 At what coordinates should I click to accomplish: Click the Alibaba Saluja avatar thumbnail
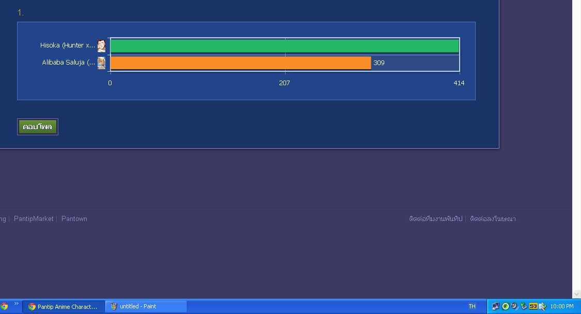pos(101,62)
